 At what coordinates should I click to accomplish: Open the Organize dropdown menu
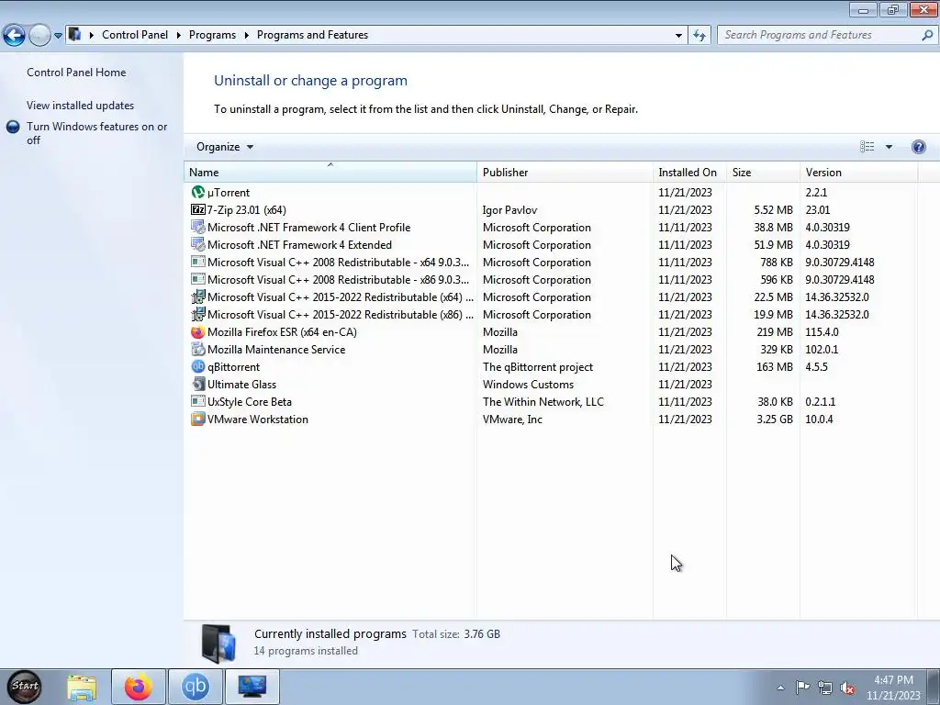tap(225, 147)
